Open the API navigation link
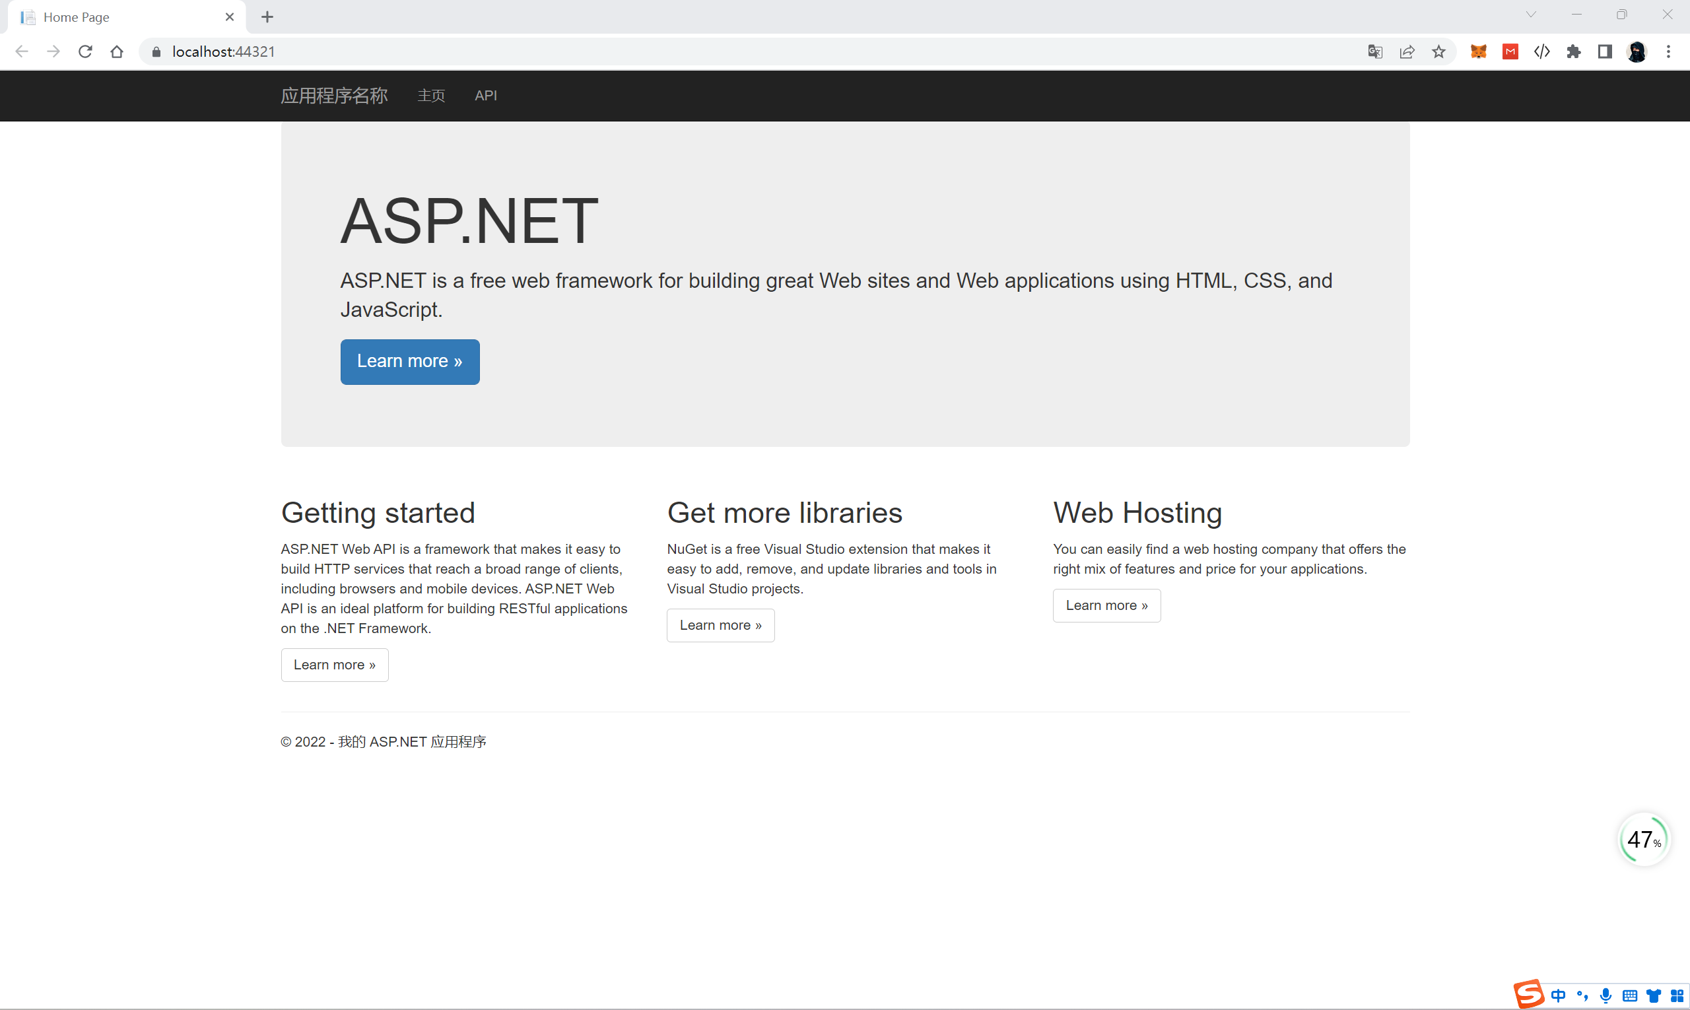Image resolution: width=1690 pixels, height=1010 pixels. (485, 95)
